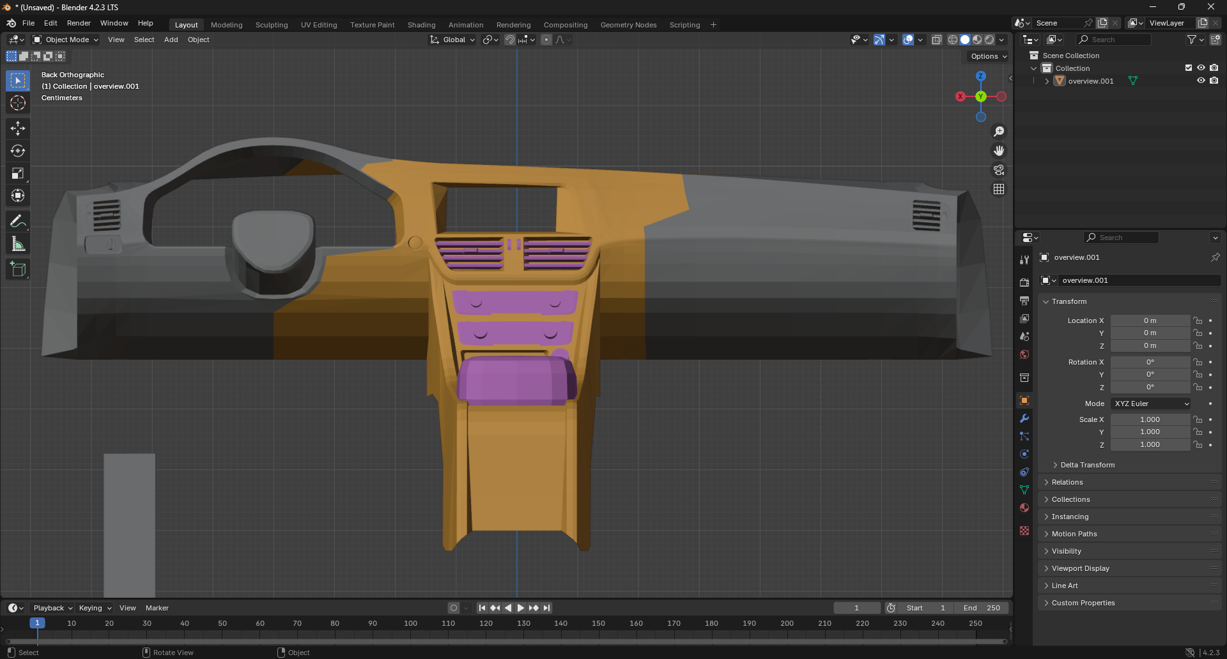
Task: Hide overview.001 in viewport via eye icon
Action: 1201,80
